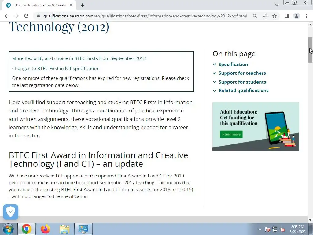Share this page via share icon

265,16
